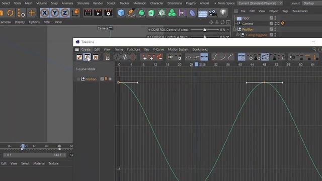
Task: Open Timeline Functions menu
Action: (134, 49)
